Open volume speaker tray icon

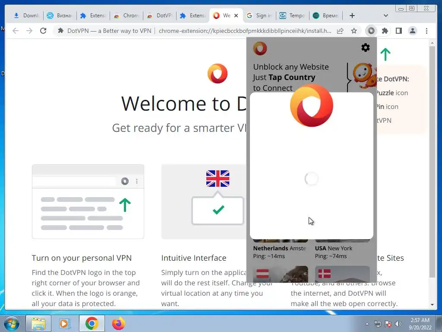[398, 324]
